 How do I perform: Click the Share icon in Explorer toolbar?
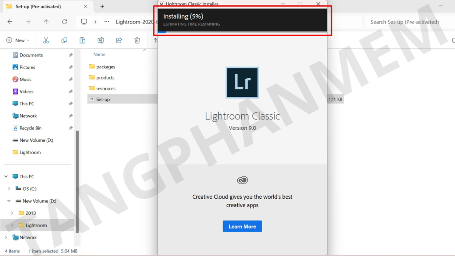coord(119,40)
